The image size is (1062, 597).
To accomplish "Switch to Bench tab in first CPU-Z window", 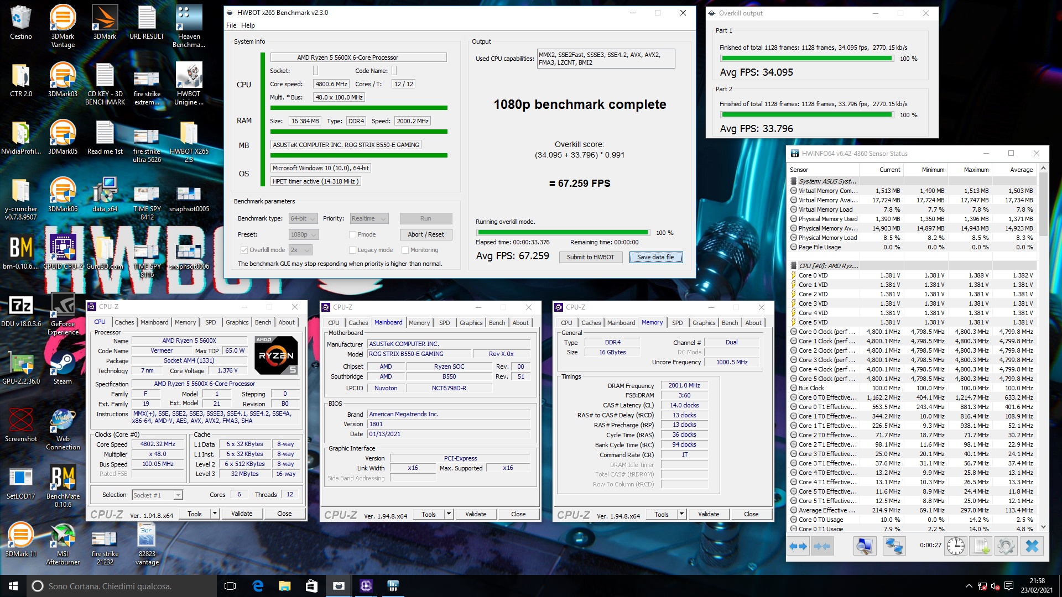I will coord(263,322).
